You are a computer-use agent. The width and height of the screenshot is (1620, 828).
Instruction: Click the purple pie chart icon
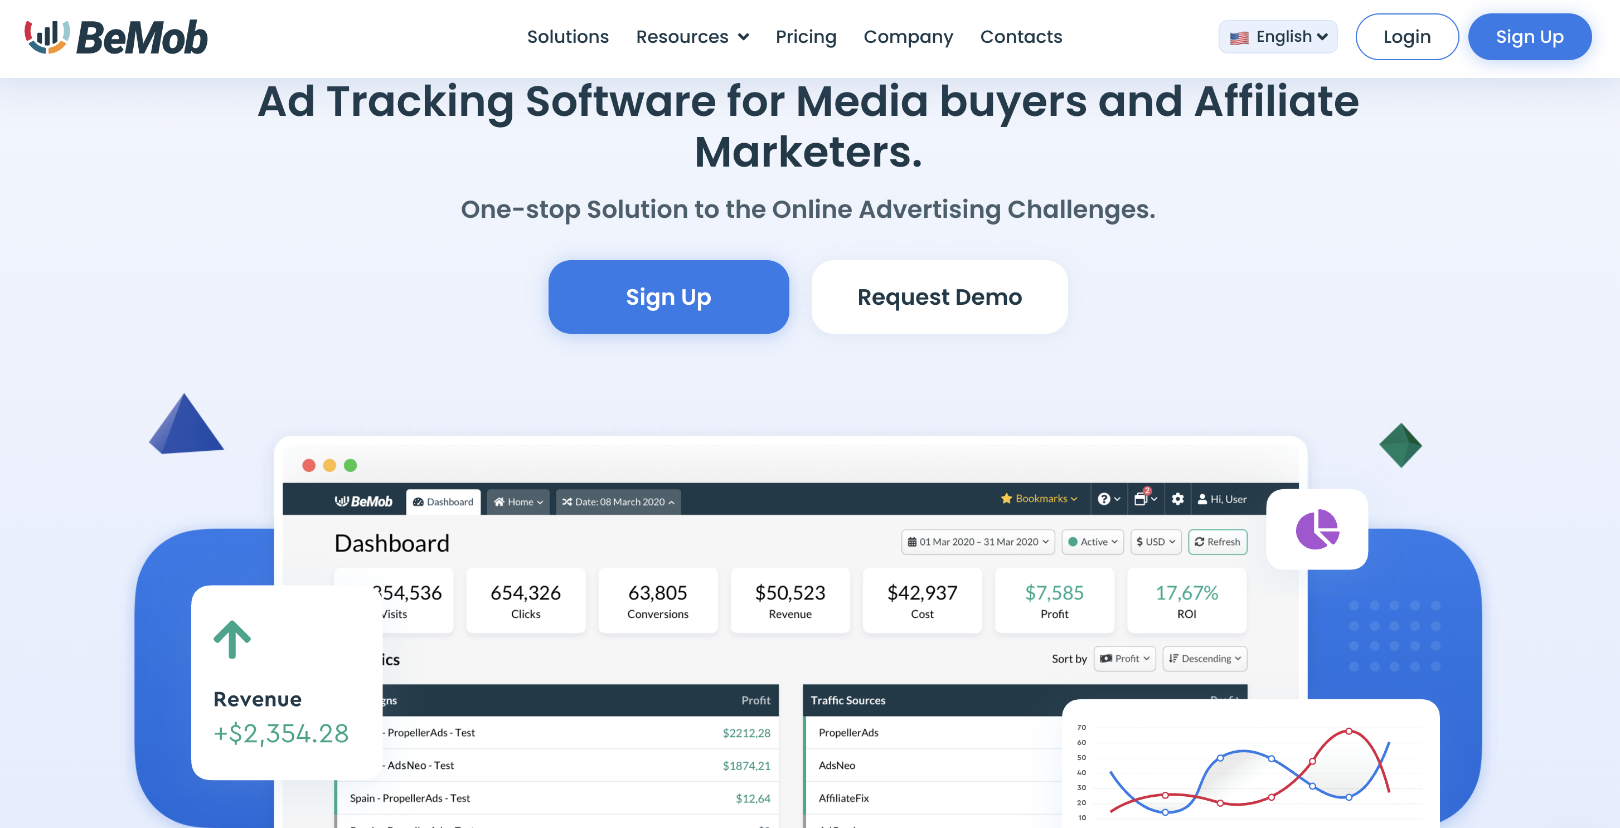(1317, 529)
